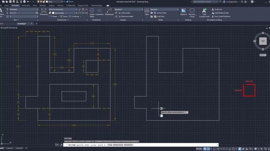The image size is (270, 151).
Task: Open the Manage ribbon tab
Action: tap(43, 5)
